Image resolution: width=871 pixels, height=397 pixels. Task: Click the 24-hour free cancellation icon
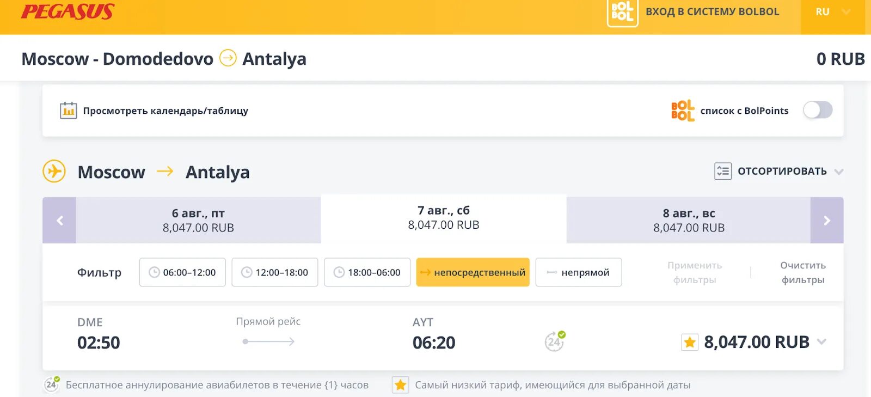tap(555, 341)
